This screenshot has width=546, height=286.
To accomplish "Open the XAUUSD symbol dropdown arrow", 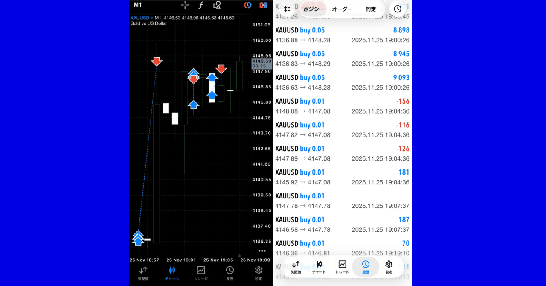I will click(x=152, y=18).
